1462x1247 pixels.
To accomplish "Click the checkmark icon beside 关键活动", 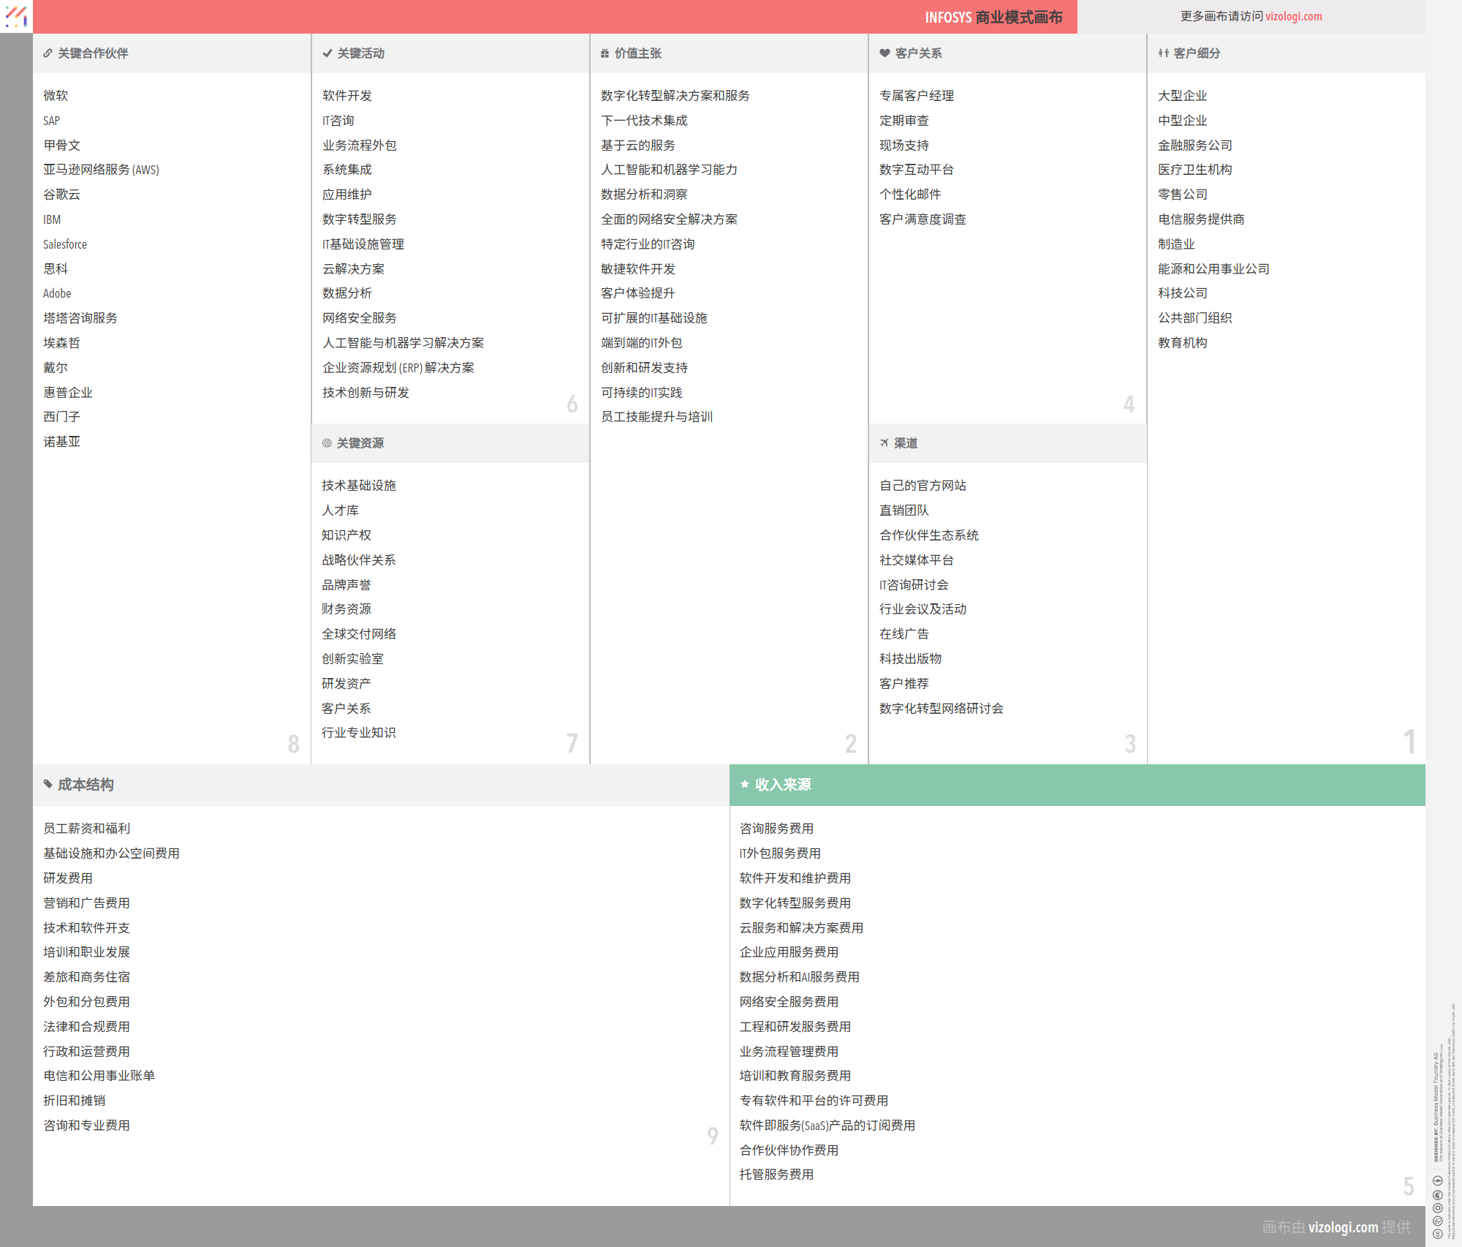I will click(327, 53).
